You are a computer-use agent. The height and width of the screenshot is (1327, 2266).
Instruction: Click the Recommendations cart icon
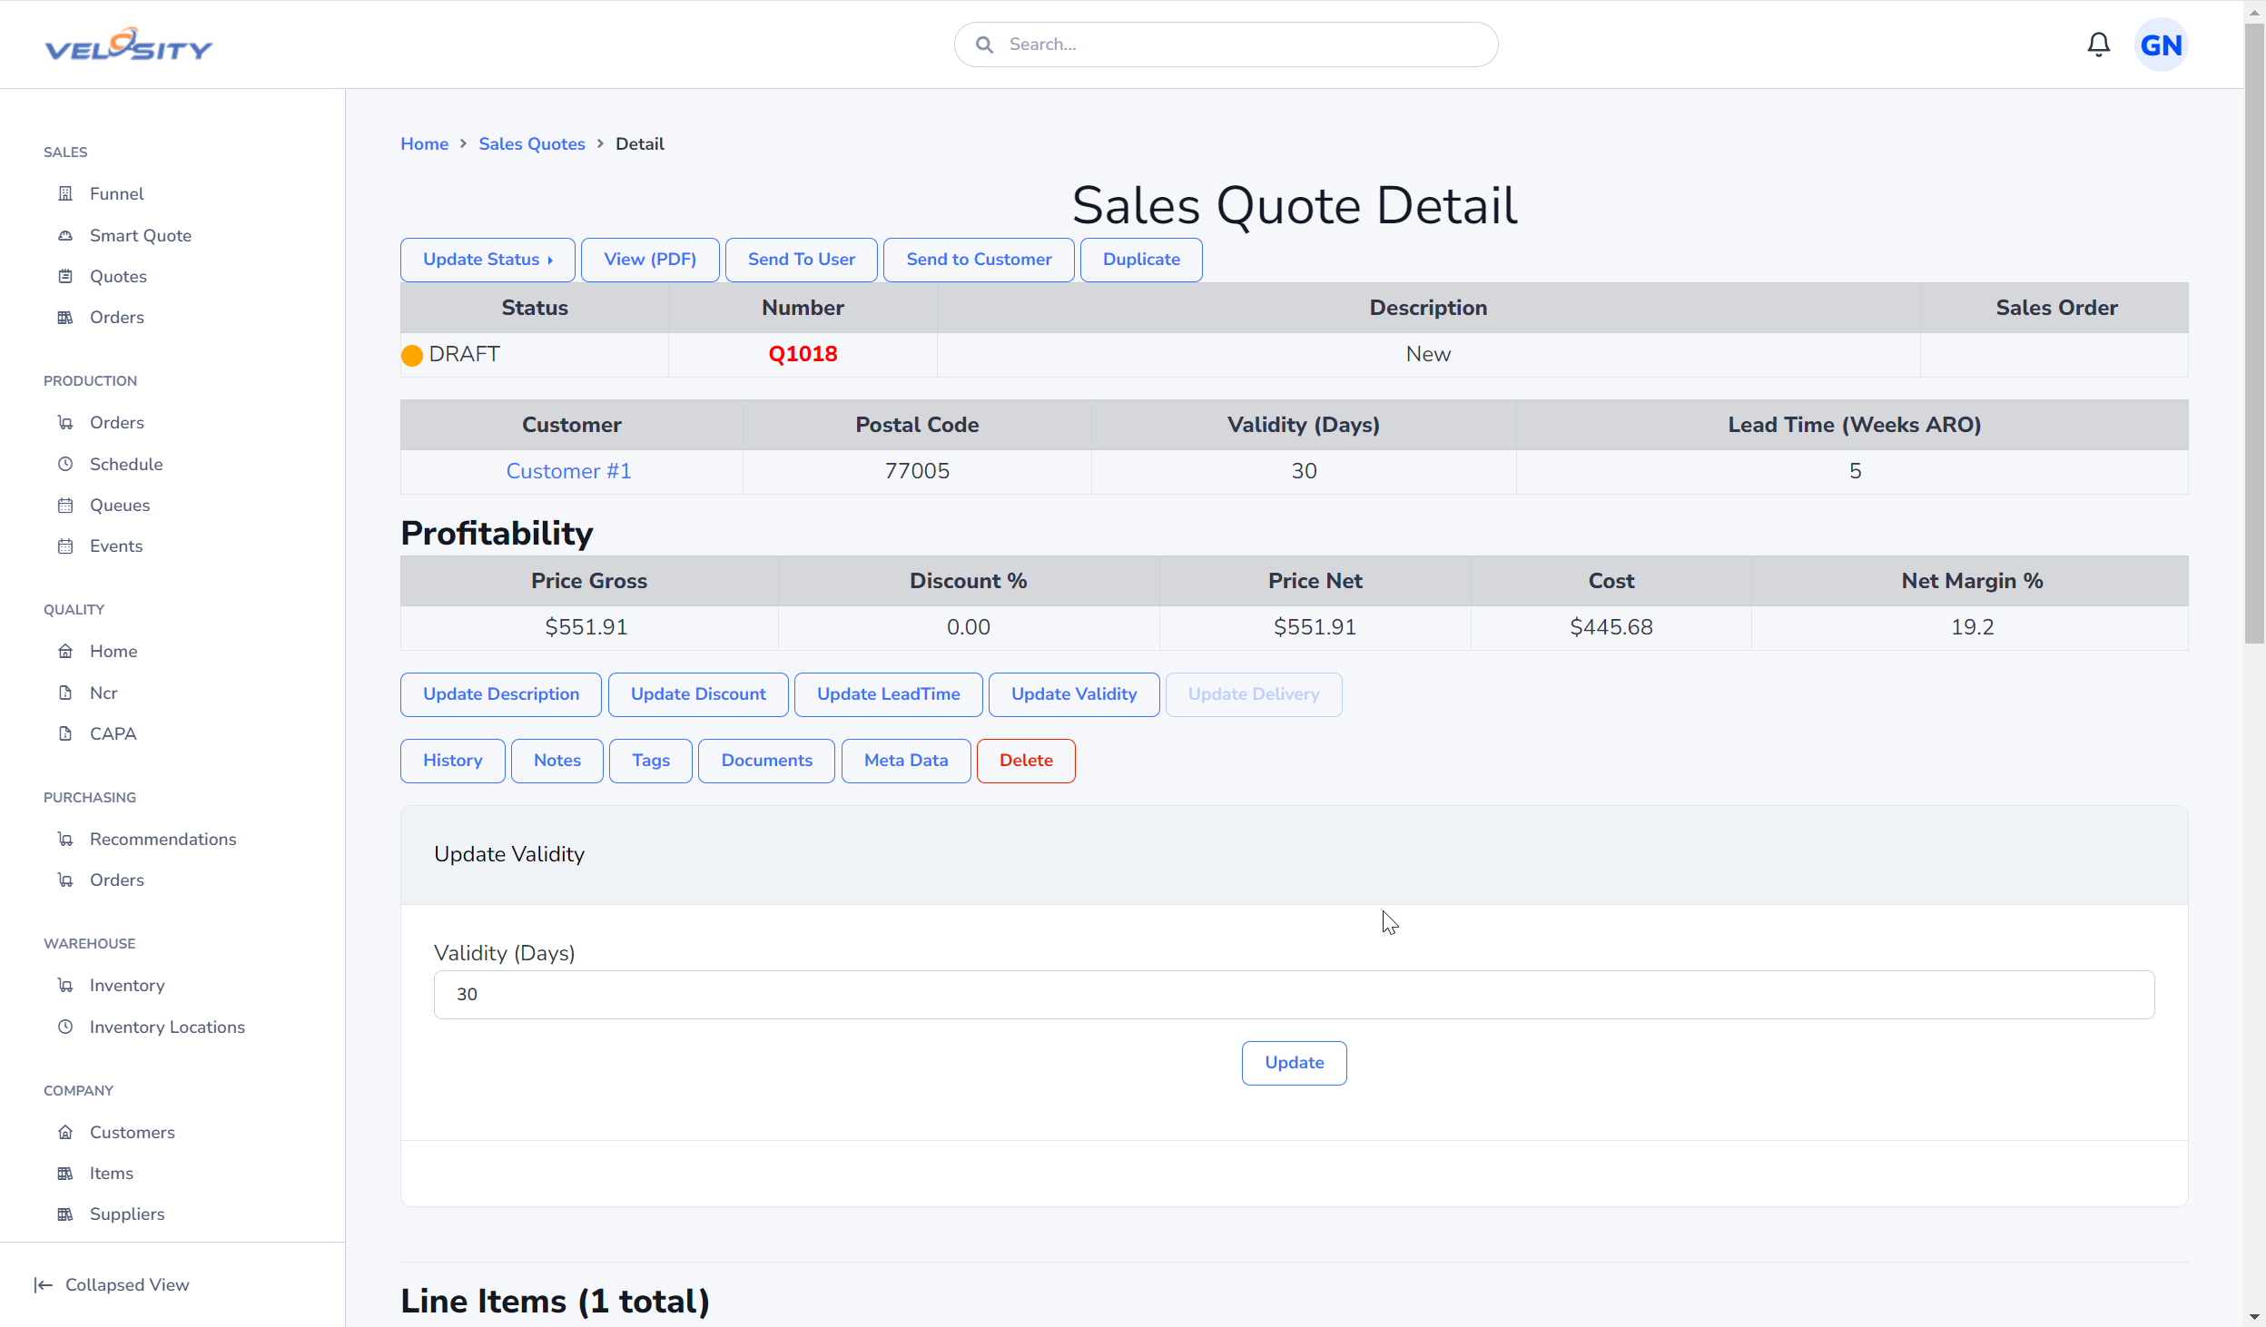[65, 839]
